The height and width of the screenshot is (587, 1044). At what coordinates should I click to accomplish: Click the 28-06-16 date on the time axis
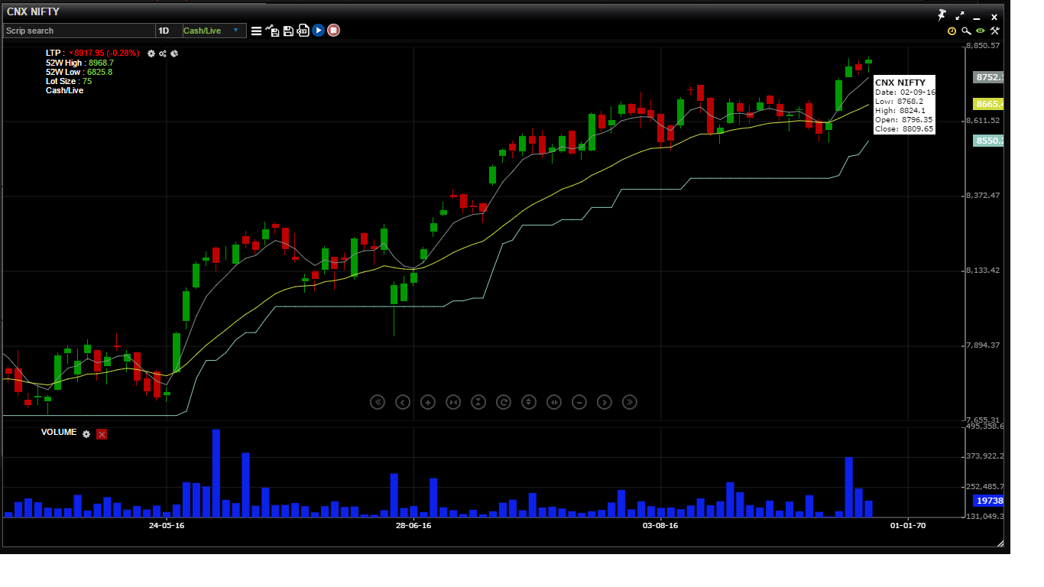tap(413, 525)
